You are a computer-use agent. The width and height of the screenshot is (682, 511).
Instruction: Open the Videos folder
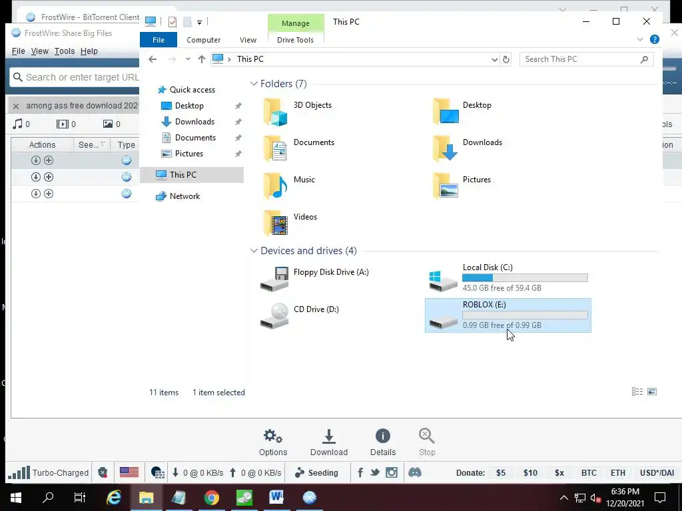(290, 223)
